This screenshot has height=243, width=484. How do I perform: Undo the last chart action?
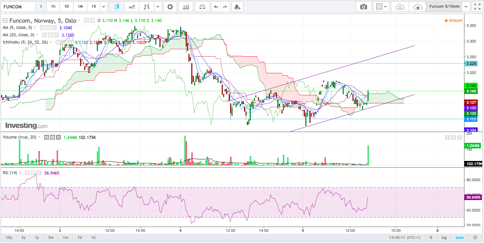216,7
